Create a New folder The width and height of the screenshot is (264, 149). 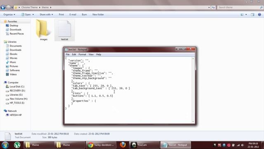tap(98, 14)
